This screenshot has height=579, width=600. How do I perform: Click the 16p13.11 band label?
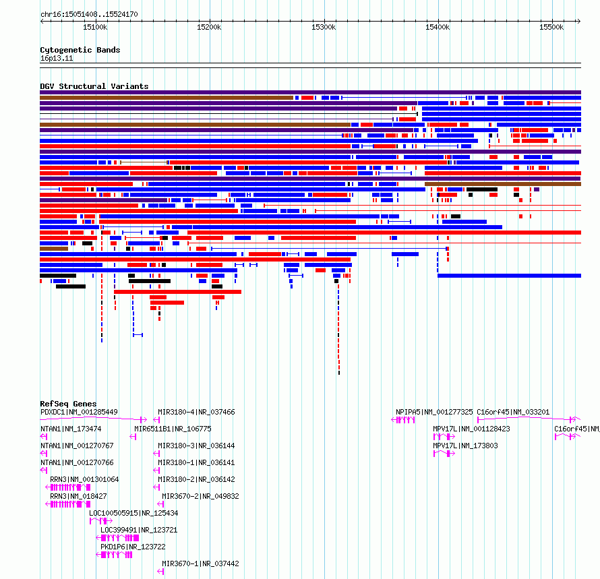tap(57, 58)
